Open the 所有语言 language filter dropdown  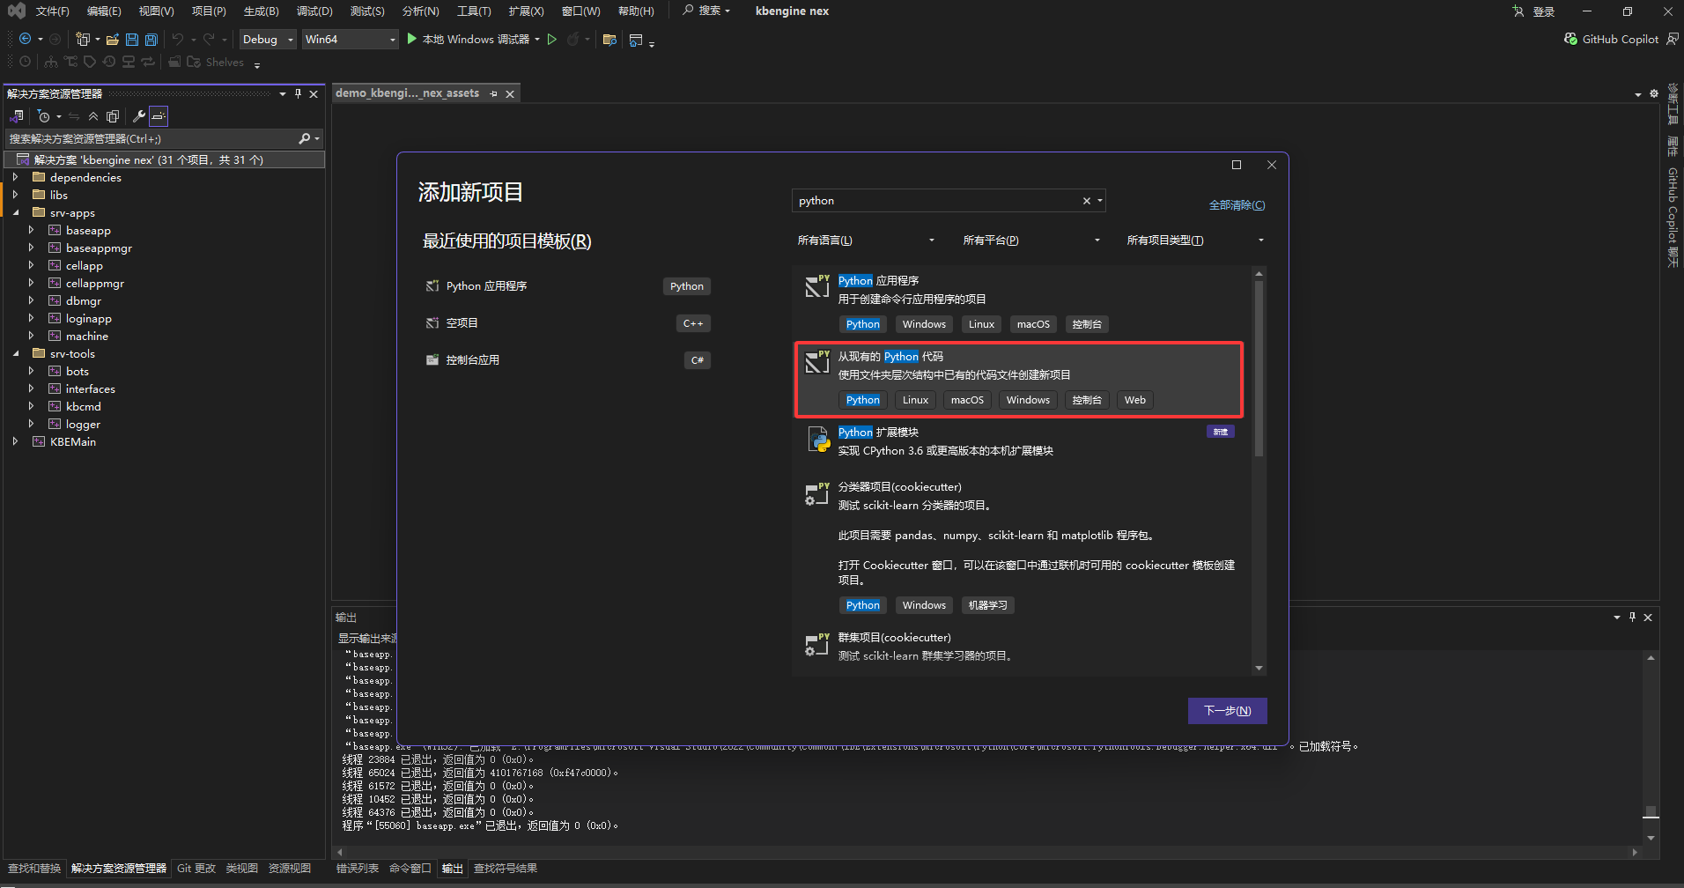click(x=865, y=240)
